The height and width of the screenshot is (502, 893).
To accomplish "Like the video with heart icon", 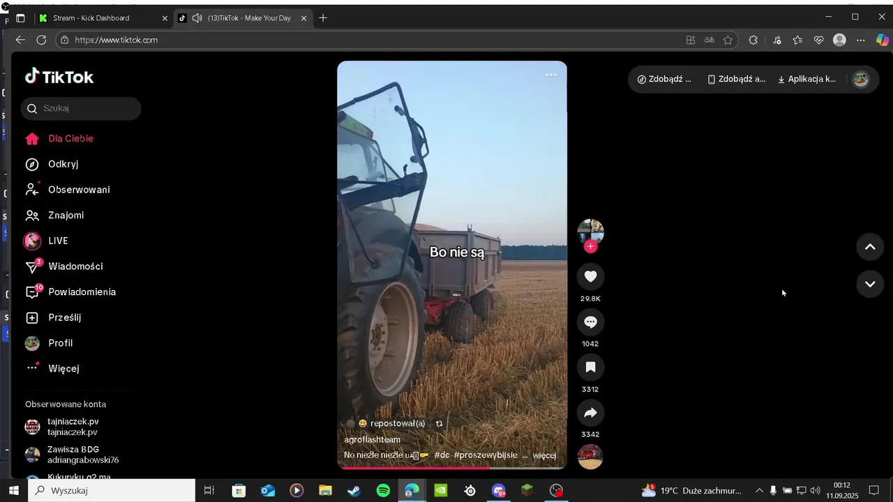I will [x=590, y=277].
